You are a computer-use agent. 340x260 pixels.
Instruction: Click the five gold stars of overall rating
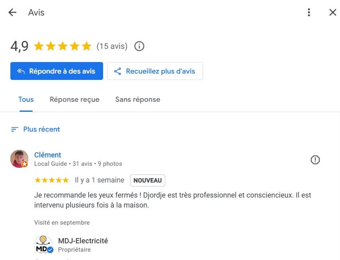pos(63,47)
